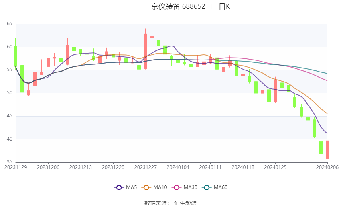
Task: Click x-axis date label 20240104
Action: (178, 167)
